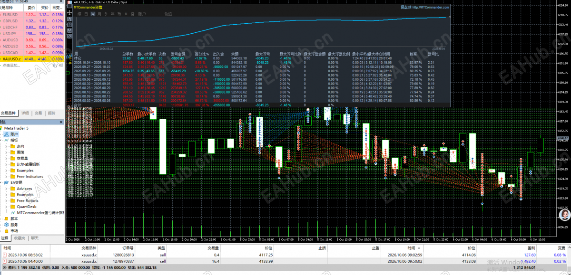The width and height of the screenshot is (571, 275).
Task: Click the 点击添加 field to add a symbol
Action: click(x=11, y=65)
